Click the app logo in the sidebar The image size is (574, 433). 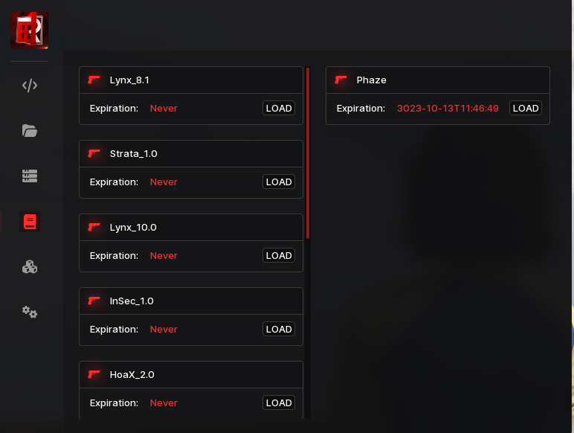(29, 31)
